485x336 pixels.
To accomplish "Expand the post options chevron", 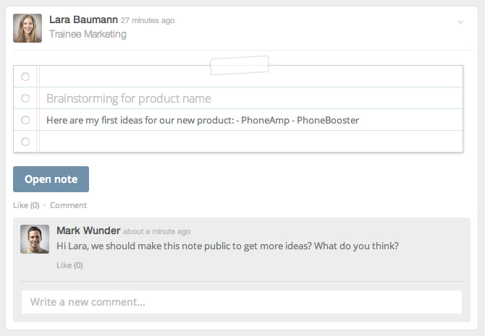I will [460, 22].
